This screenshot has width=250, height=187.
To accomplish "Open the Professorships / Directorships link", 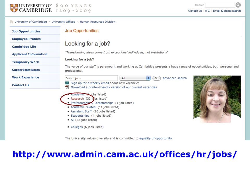I will pyautogui.click(x=92, y=103).
